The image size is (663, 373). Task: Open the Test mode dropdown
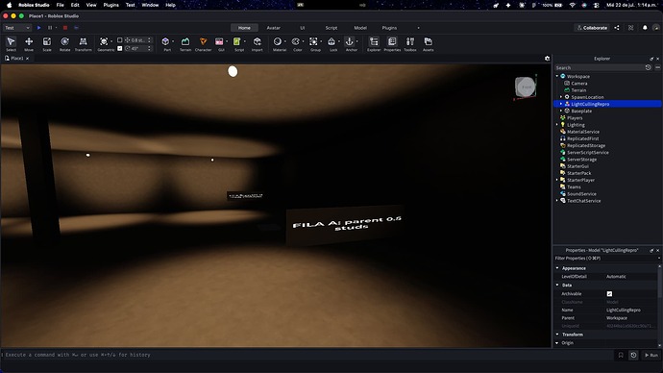[x=17, y=28]
